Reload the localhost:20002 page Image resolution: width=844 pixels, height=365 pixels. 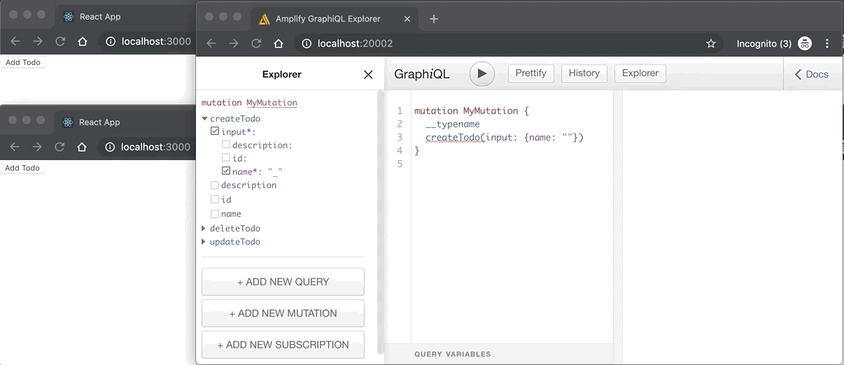pos(256,43)
